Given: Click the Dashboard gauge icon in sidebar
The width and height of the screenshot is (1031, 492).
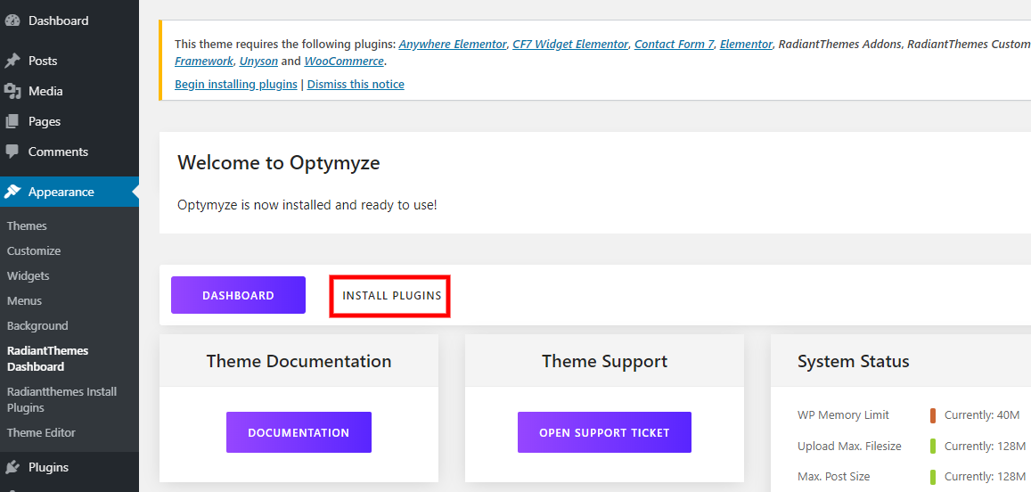Looking at the screenshot, I should 12,20.
